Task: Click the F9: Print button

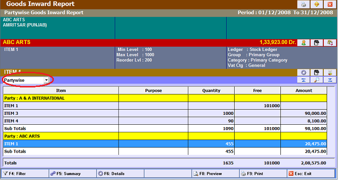Action: [x=263, y=173]
